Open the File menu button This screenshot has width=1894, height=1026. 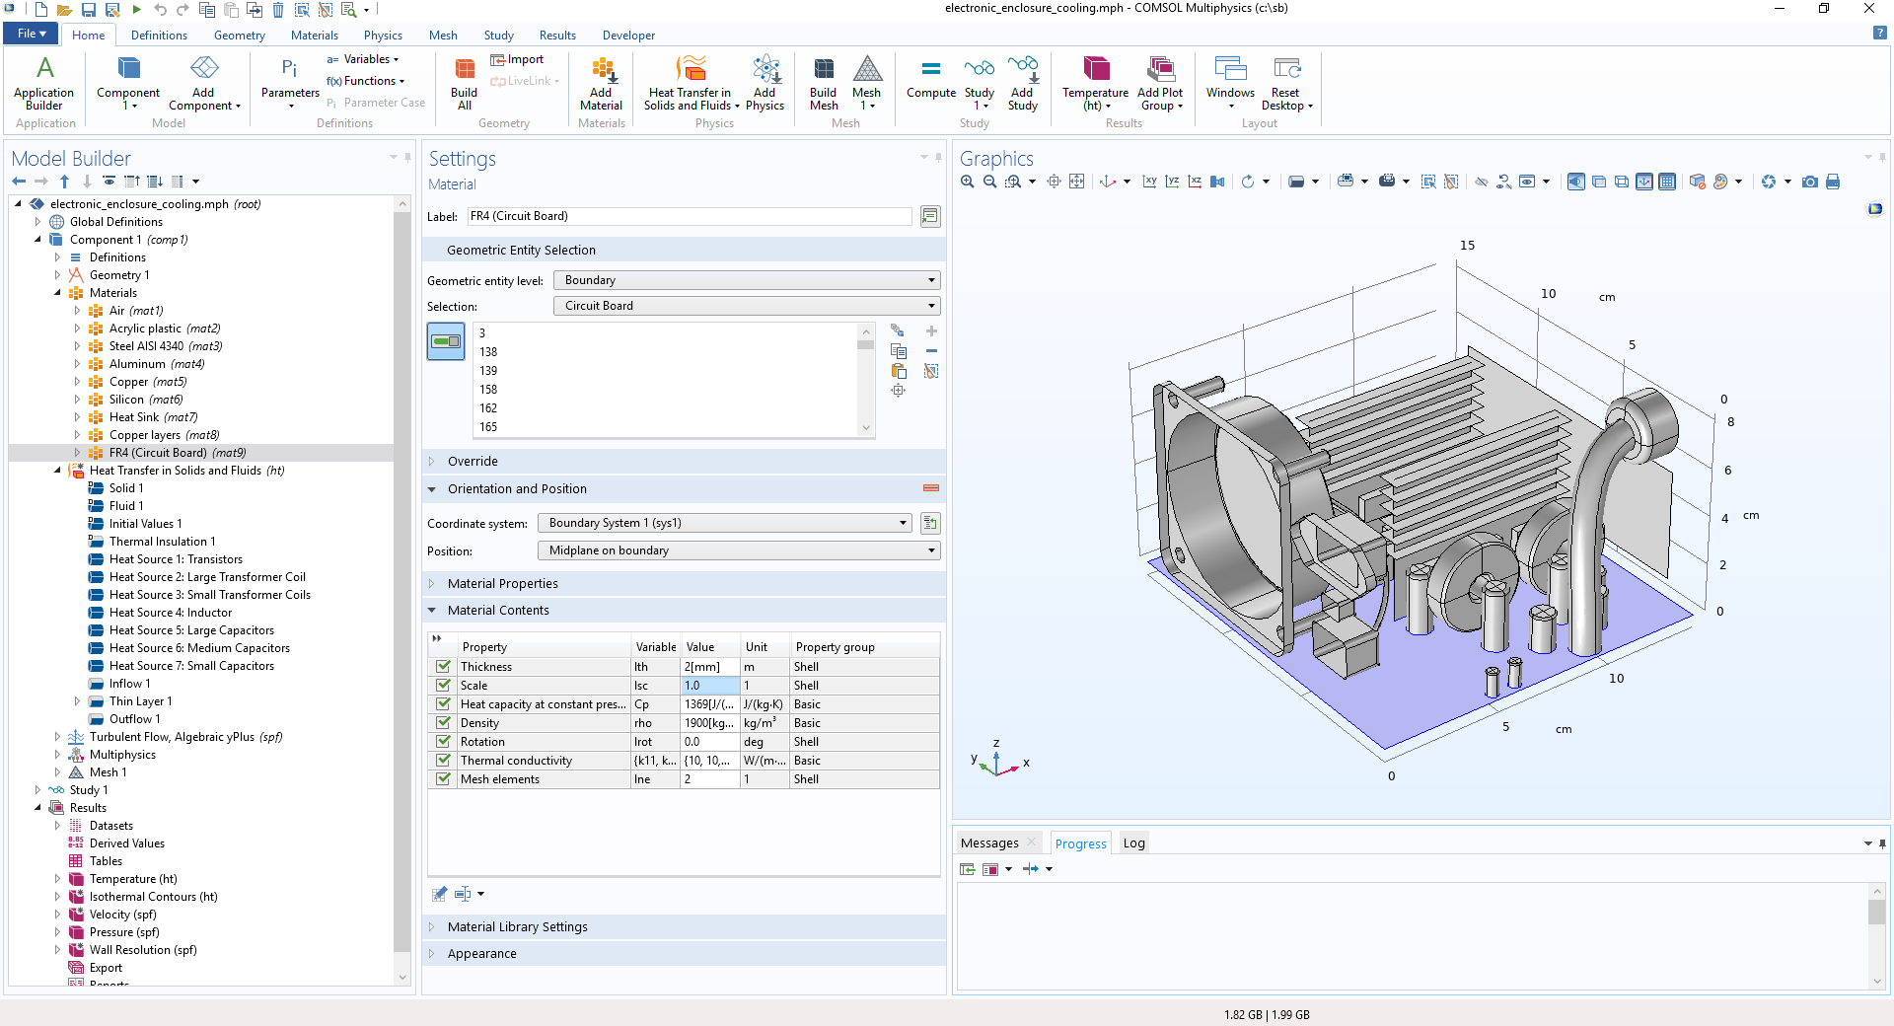tap(32, 34)
